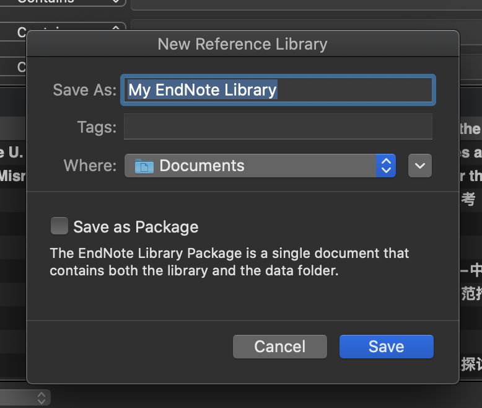Click the New Reference Library title
This screenshot has height=408, width=482.
(x=242, y=44)
